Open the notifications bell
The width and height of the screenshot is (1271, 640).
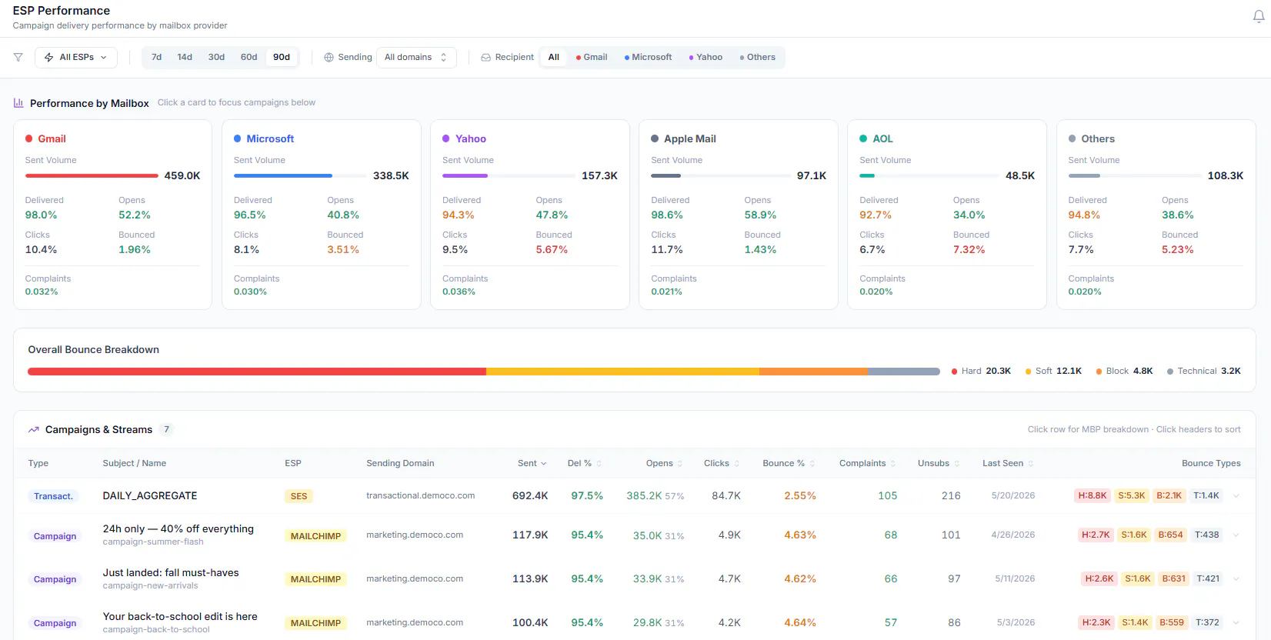(1259, 17)
